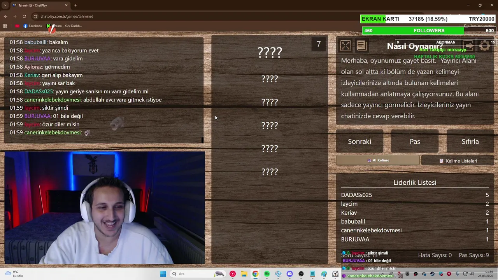
Task: Open the YouTube bookmark icon
Action: tap(17, 26)
